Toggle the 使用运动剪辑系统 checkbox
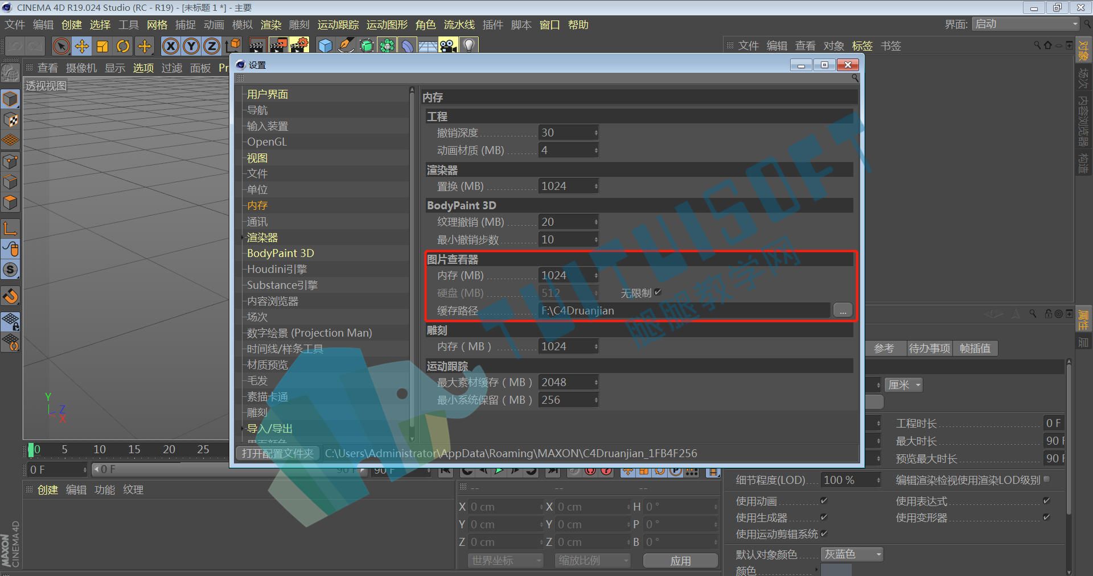 tap(823, 533)
